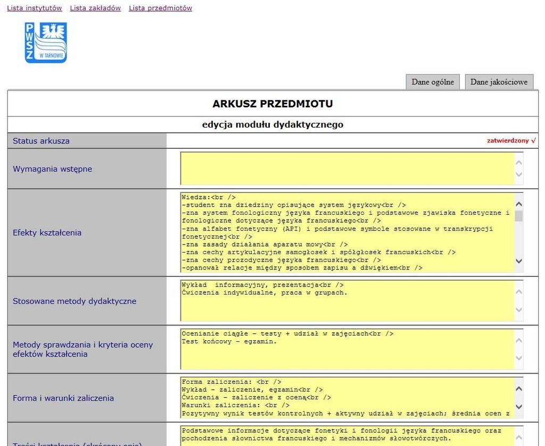Image resolution: width=545 pixels, height=446 pixels.
Task: Click the Stosowane metody dydaktyczne scrollbar up arrow
Action: click(x=518, y=291)
